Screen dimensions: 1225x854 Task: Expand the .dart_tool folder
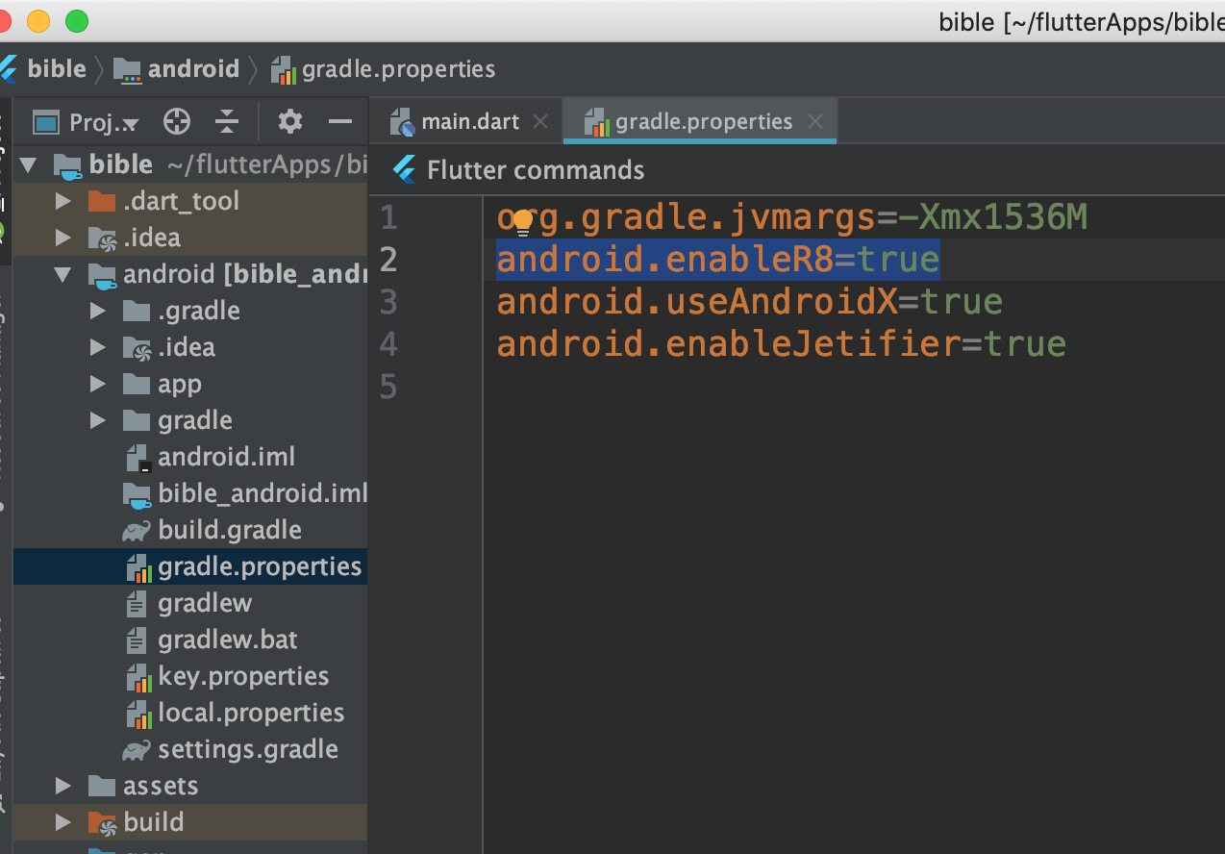pos(63,202)
